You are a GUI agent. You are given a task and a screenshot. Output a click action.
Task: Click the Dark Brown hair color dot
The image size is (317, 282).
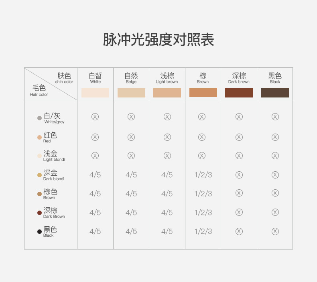click(x=40, y=213)
